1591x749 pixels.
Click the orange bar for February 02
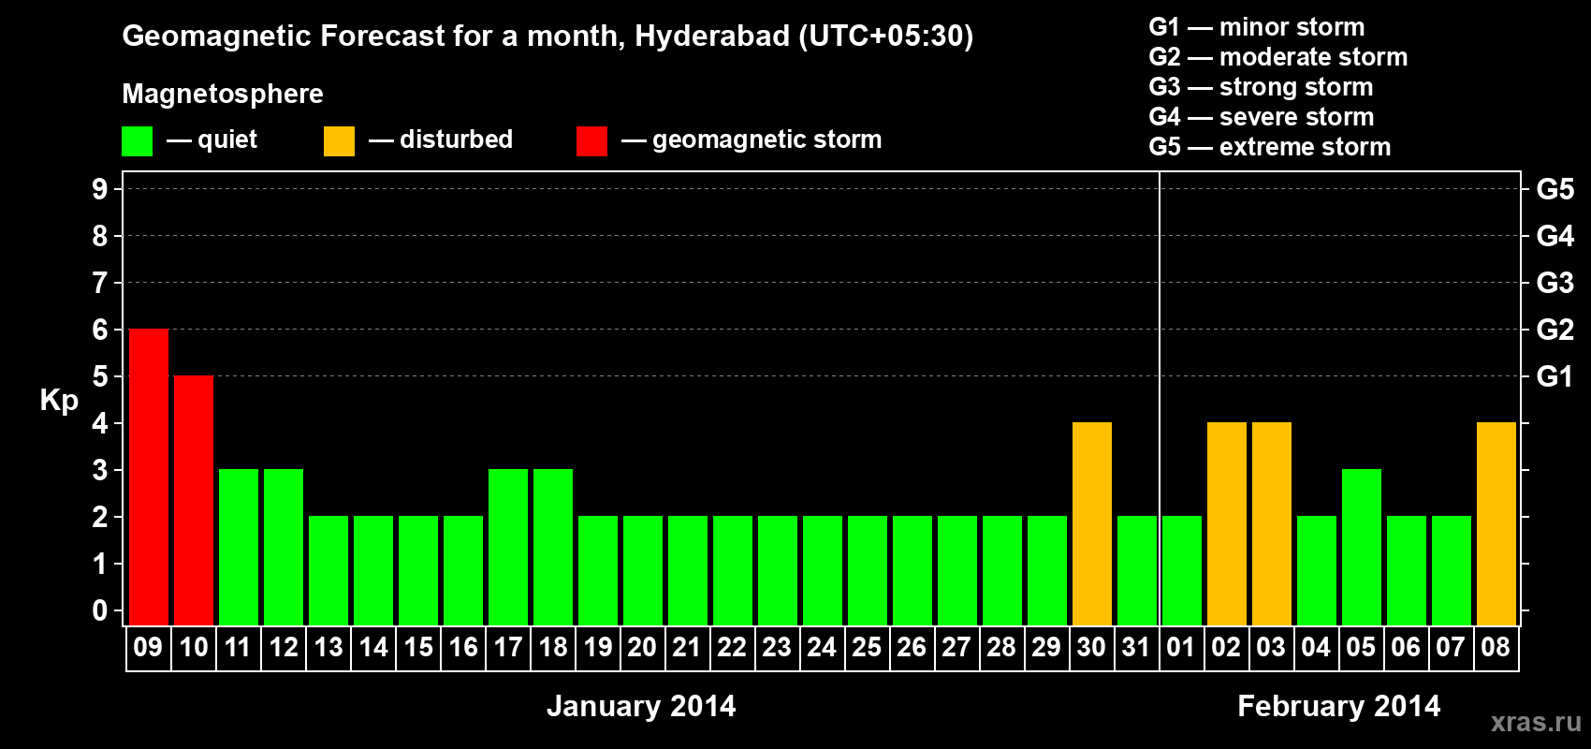pyautogui.click(x=1227, y=524)
